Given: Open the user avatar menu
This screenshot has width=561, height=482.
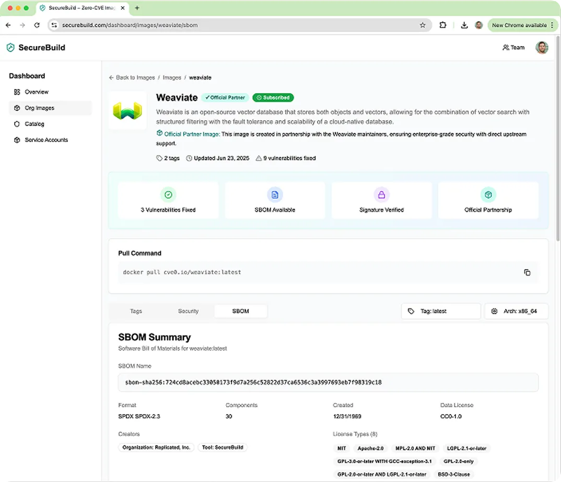Looking at the screenshot, I should click(x=542, y=47).
